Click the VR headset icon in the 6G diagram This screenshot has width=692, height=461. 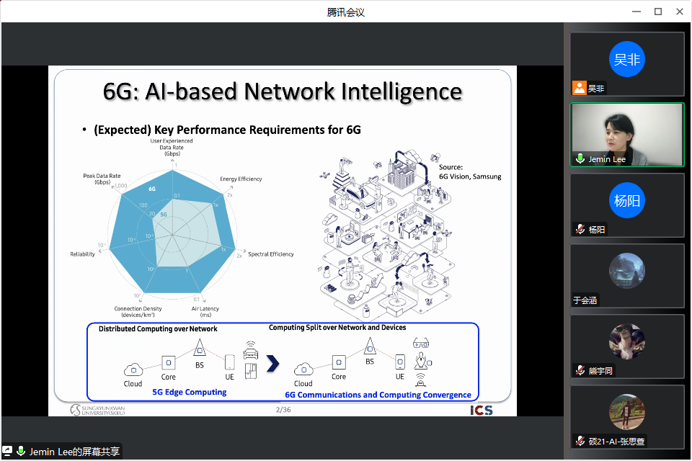(x=421, y=343)
